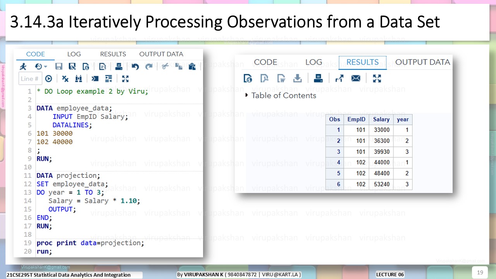Click the Format code indent icon

tap(108, 79)
